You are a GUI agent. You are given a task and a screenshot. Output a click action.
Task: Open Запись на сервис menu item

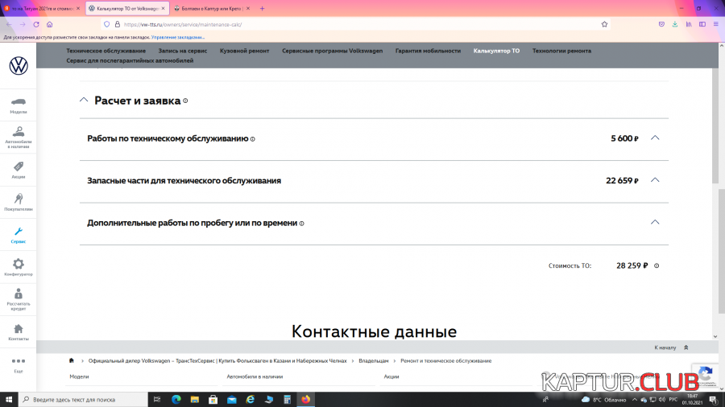click(x=183, y=51)
